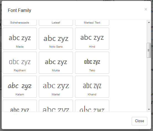Select the Kalam handwriting font
The image size is (153, 131).
(x=20, y=87)
